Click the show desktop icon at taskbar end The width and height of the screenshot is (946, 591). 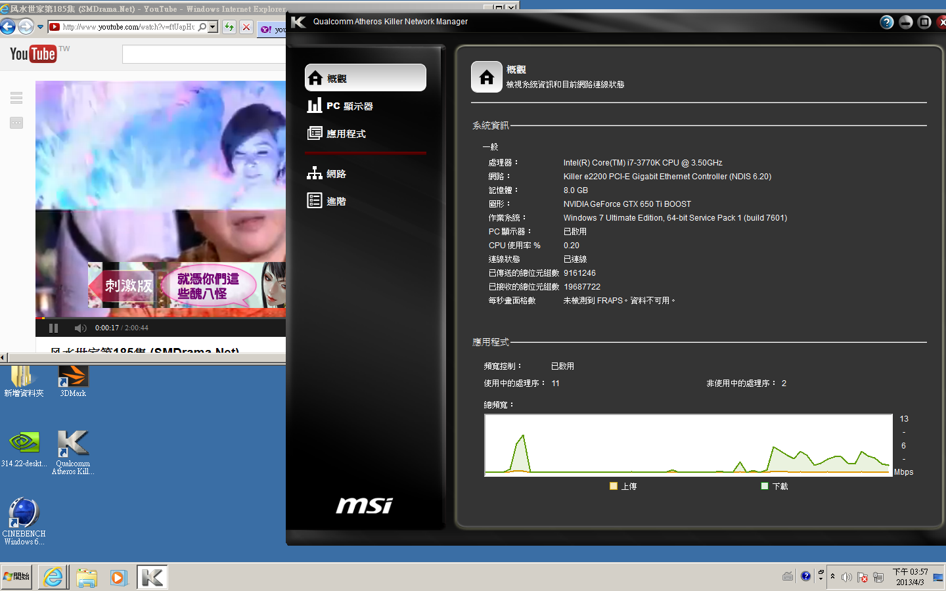(x=938, y=577)
